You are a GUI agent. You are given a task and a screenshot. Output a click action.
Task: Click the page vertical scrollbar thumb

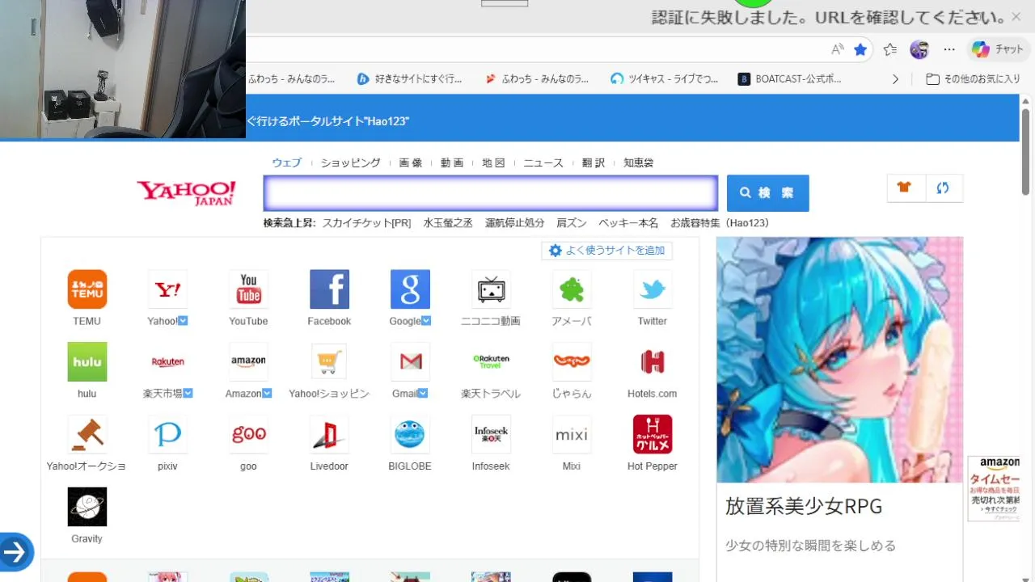(1025, 152)
